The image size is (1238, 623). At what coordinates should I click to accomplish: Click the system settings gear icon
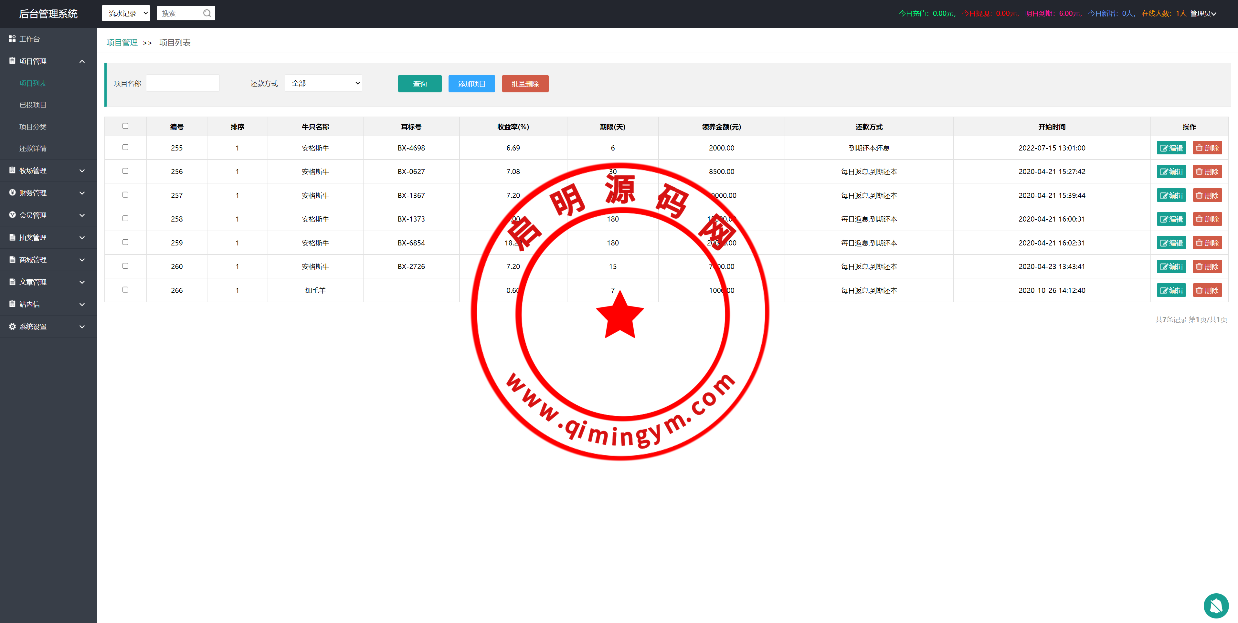point(12,327)
